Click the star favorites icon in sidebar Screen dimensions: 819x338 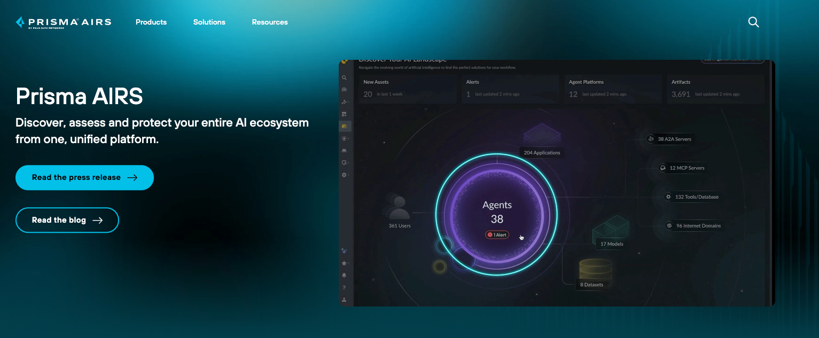[345, 263]
